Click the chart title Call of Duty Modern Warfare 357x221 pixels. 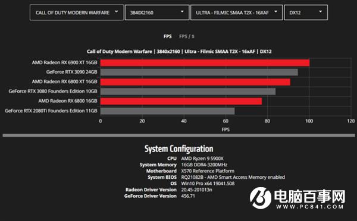pyautogui.click(x=179, y=52)
